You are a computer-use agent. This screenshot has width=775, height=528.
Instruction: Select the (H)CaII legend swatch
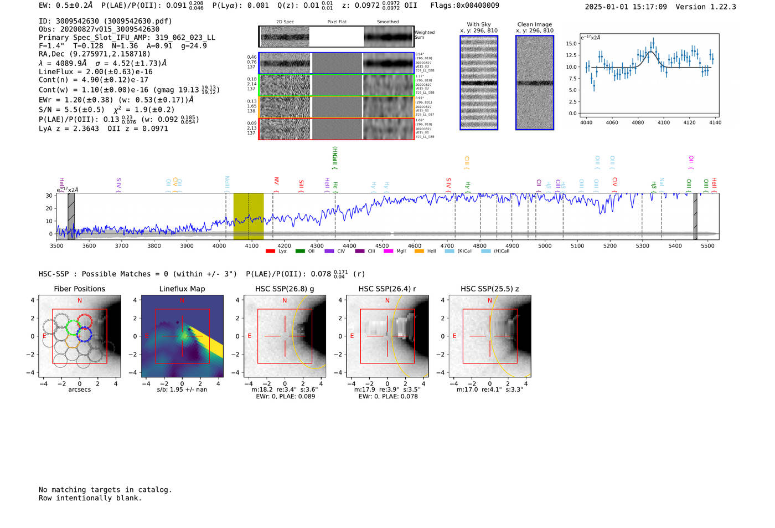coord(486,252)
